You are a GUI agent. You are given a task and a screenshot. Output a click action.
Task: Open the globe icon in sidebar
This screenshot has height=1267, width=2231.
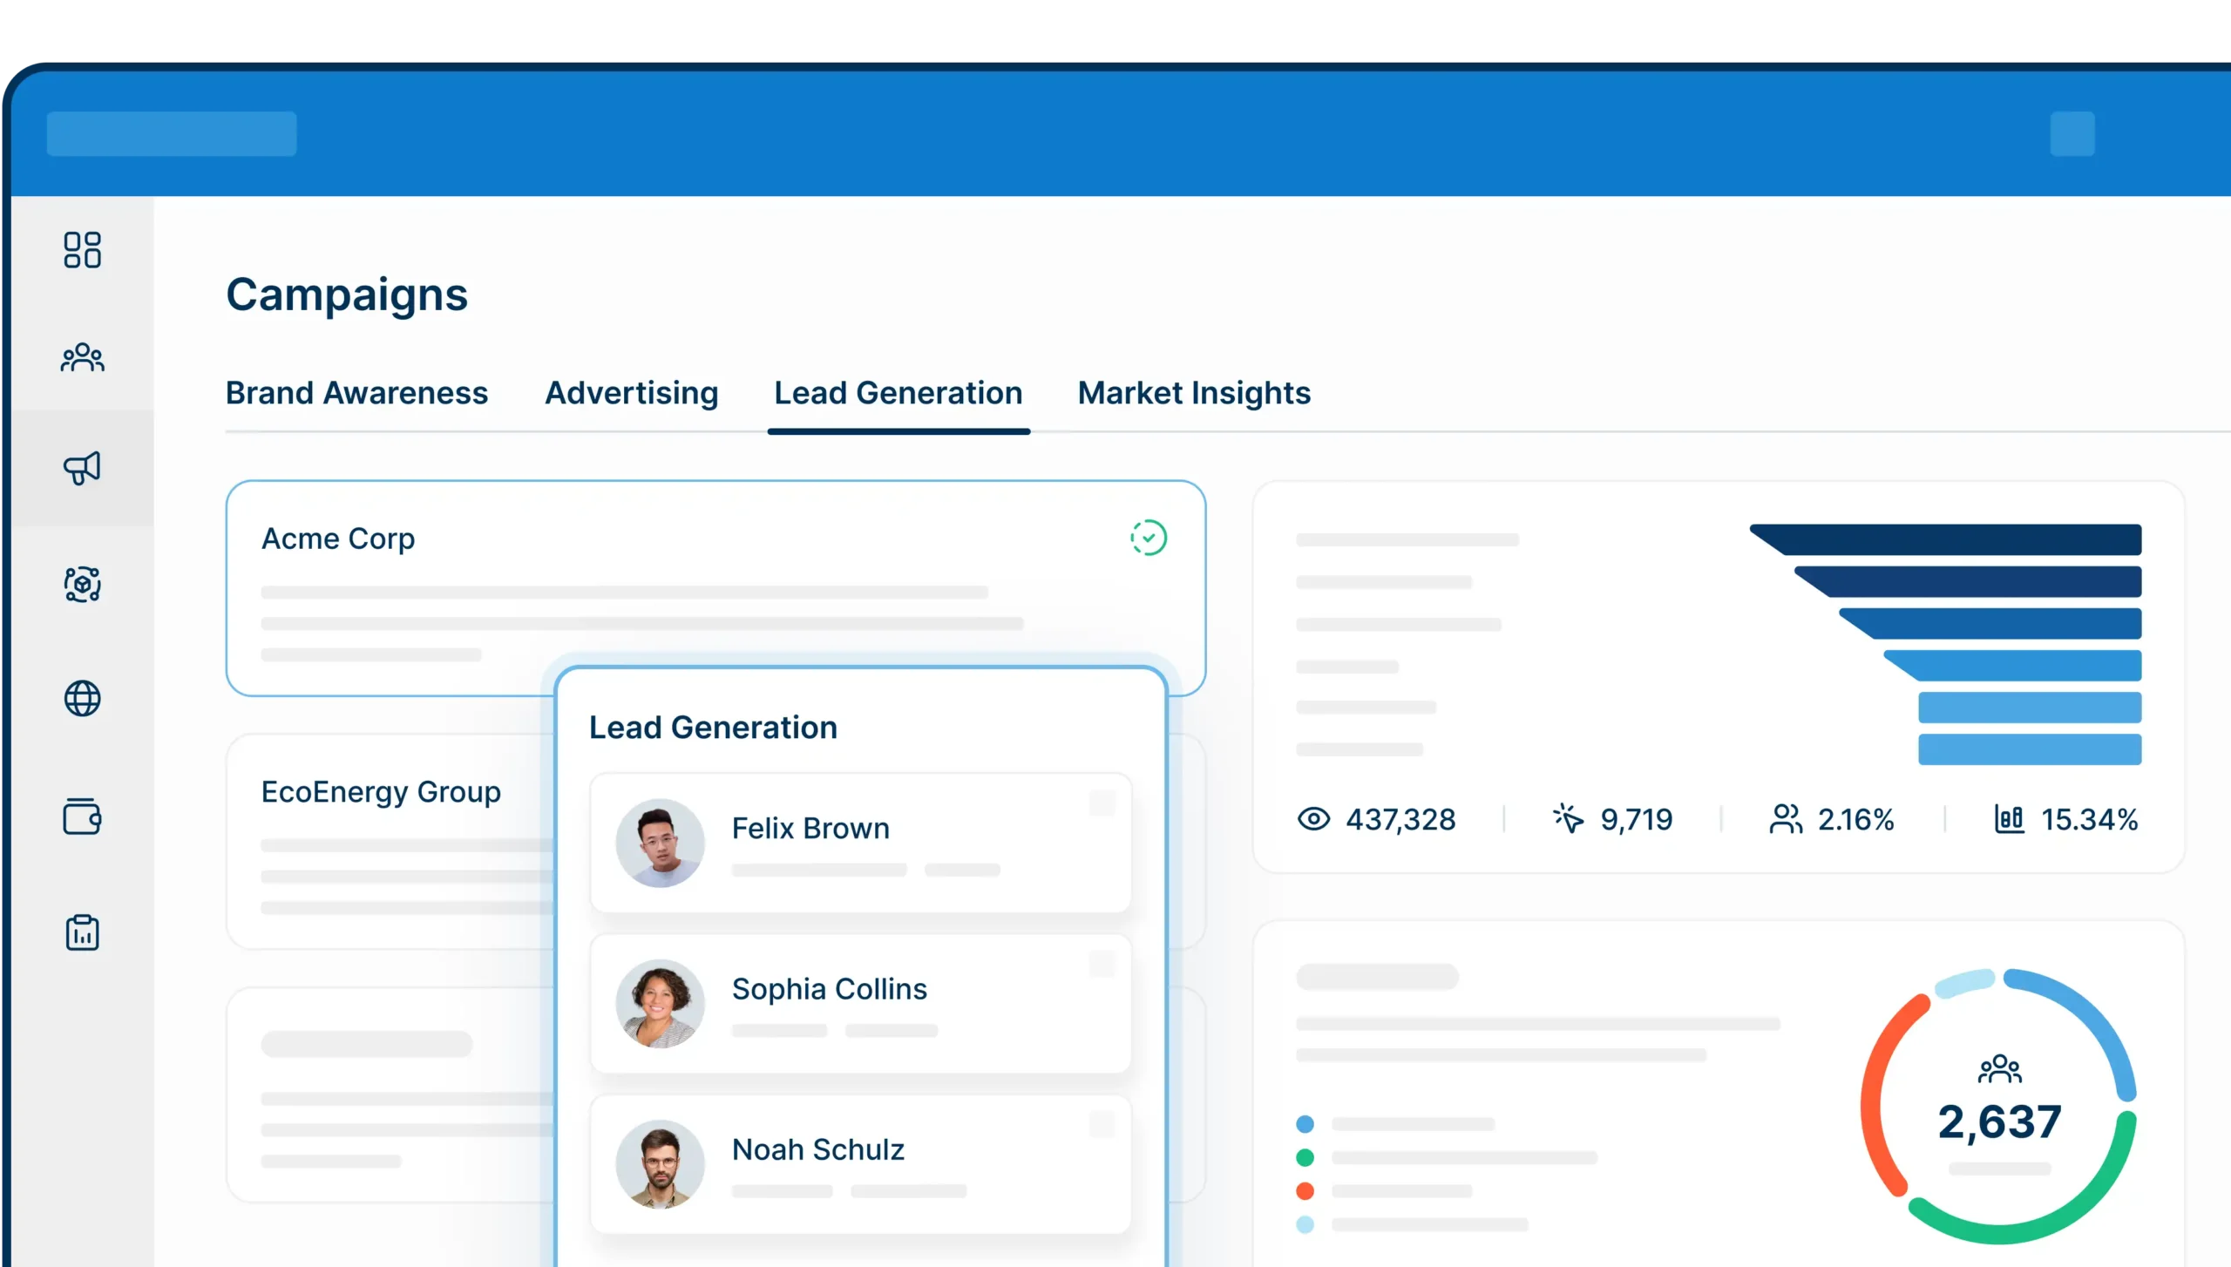point(82,699)
